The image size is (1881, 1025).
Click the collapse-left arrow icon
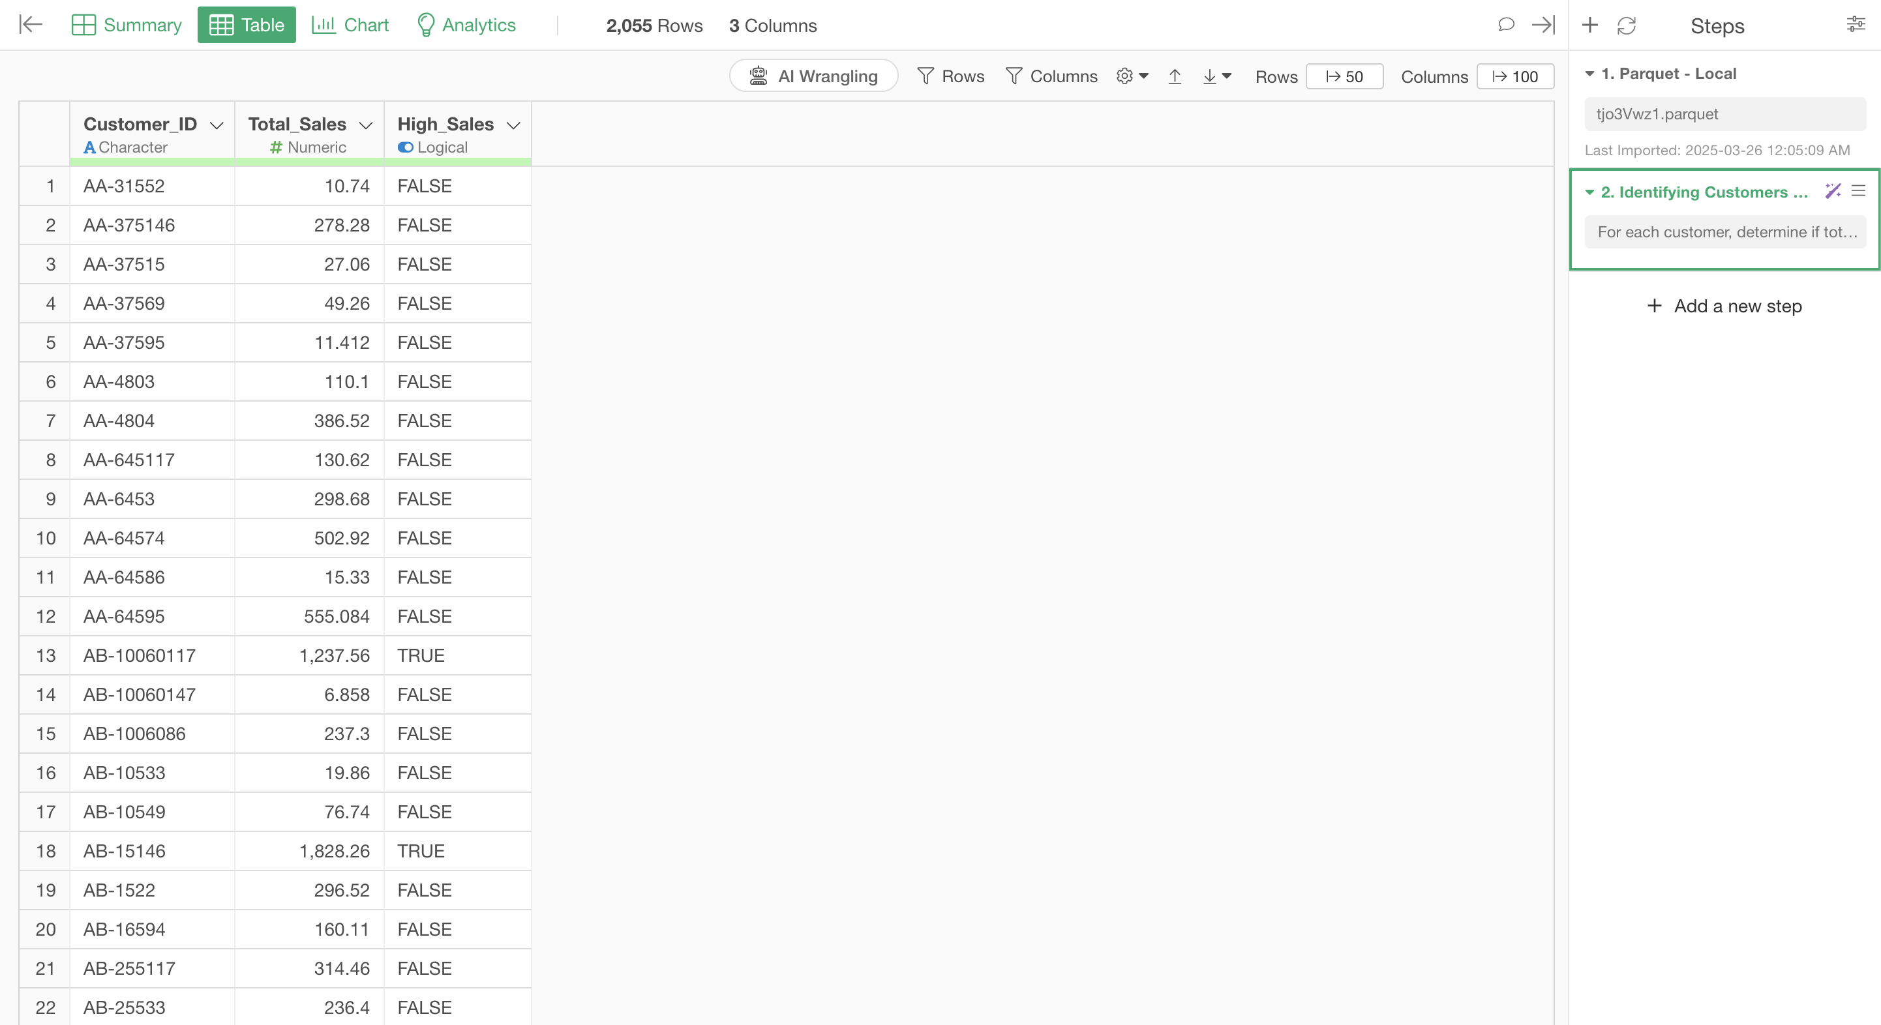click(31, 25)
